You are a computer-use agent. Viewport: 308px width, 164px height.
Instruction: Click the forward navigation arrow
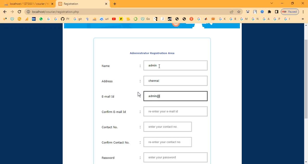pos(12,12)
